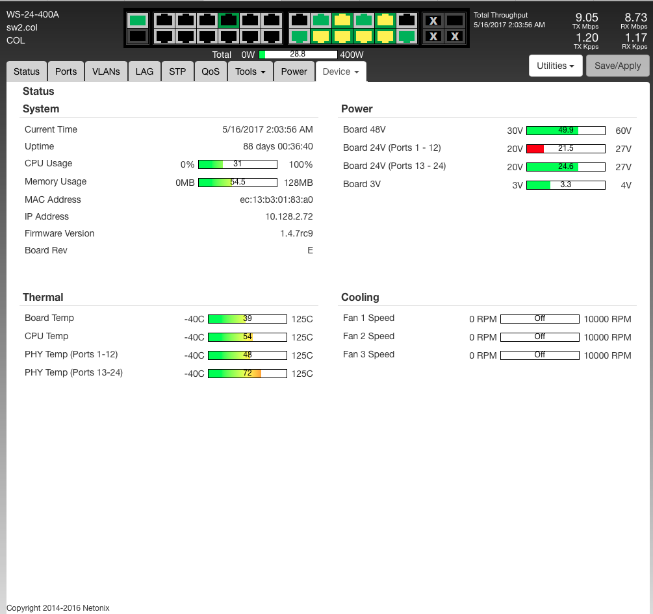Select the green top-row port between two yellow ports
Image resolution: width=653 pixels, height=614 pixels.
364,20
